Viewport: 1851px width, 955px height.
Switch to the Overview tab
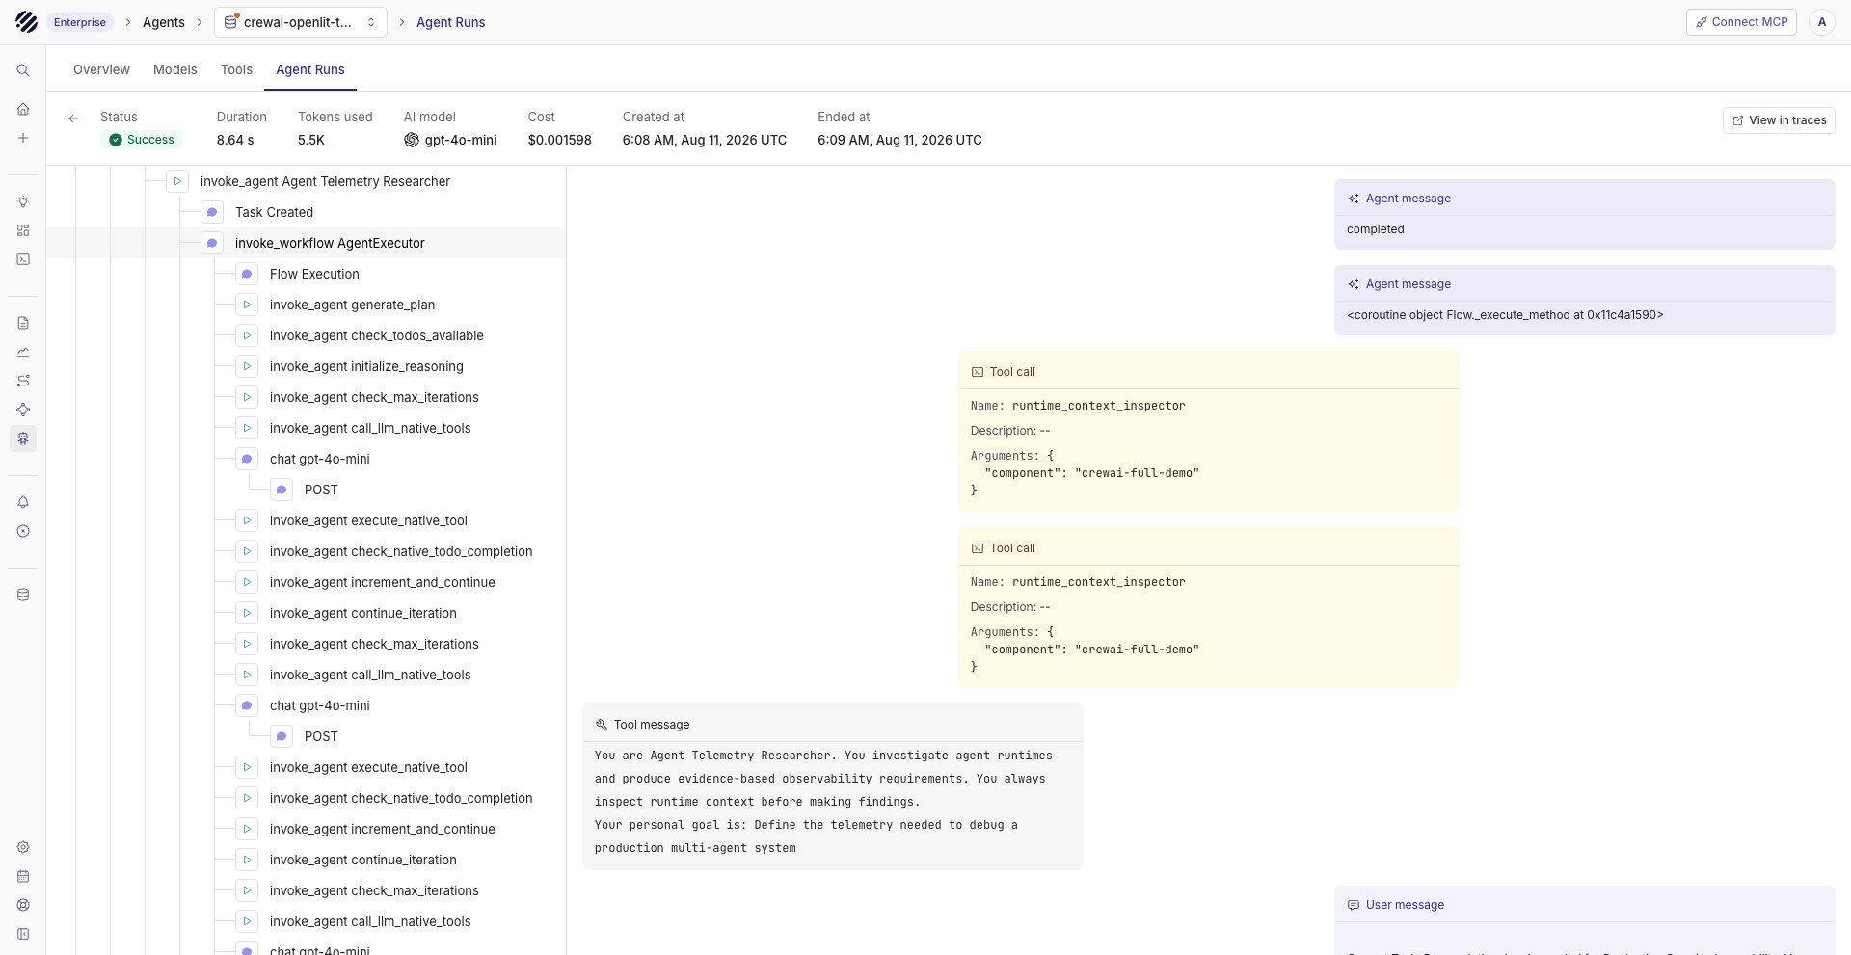pyautogui.click(x=101, y=69)
